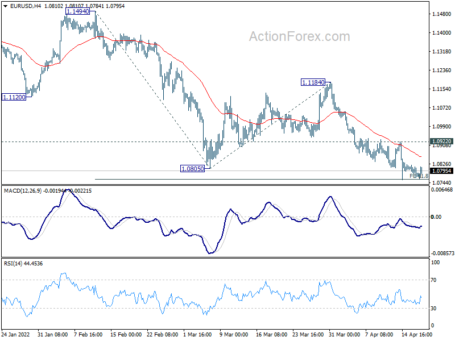Select the 1.14800 price axis value
Viewport: 455px width, 341px height.
[x=441, y=14]
